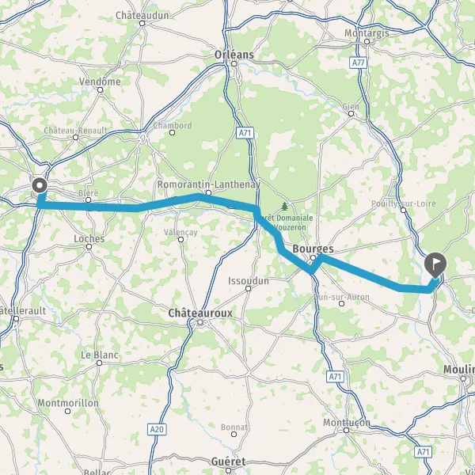Click the destination flag marker
This screenshot has width=475, height=475.
pyautogui.click(x=435, y=265)
